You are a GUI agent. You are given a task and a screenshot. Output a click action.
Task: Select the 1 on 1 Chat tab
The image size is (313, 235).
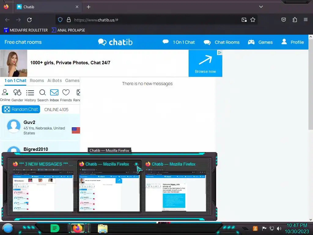[x=15, y=81]
